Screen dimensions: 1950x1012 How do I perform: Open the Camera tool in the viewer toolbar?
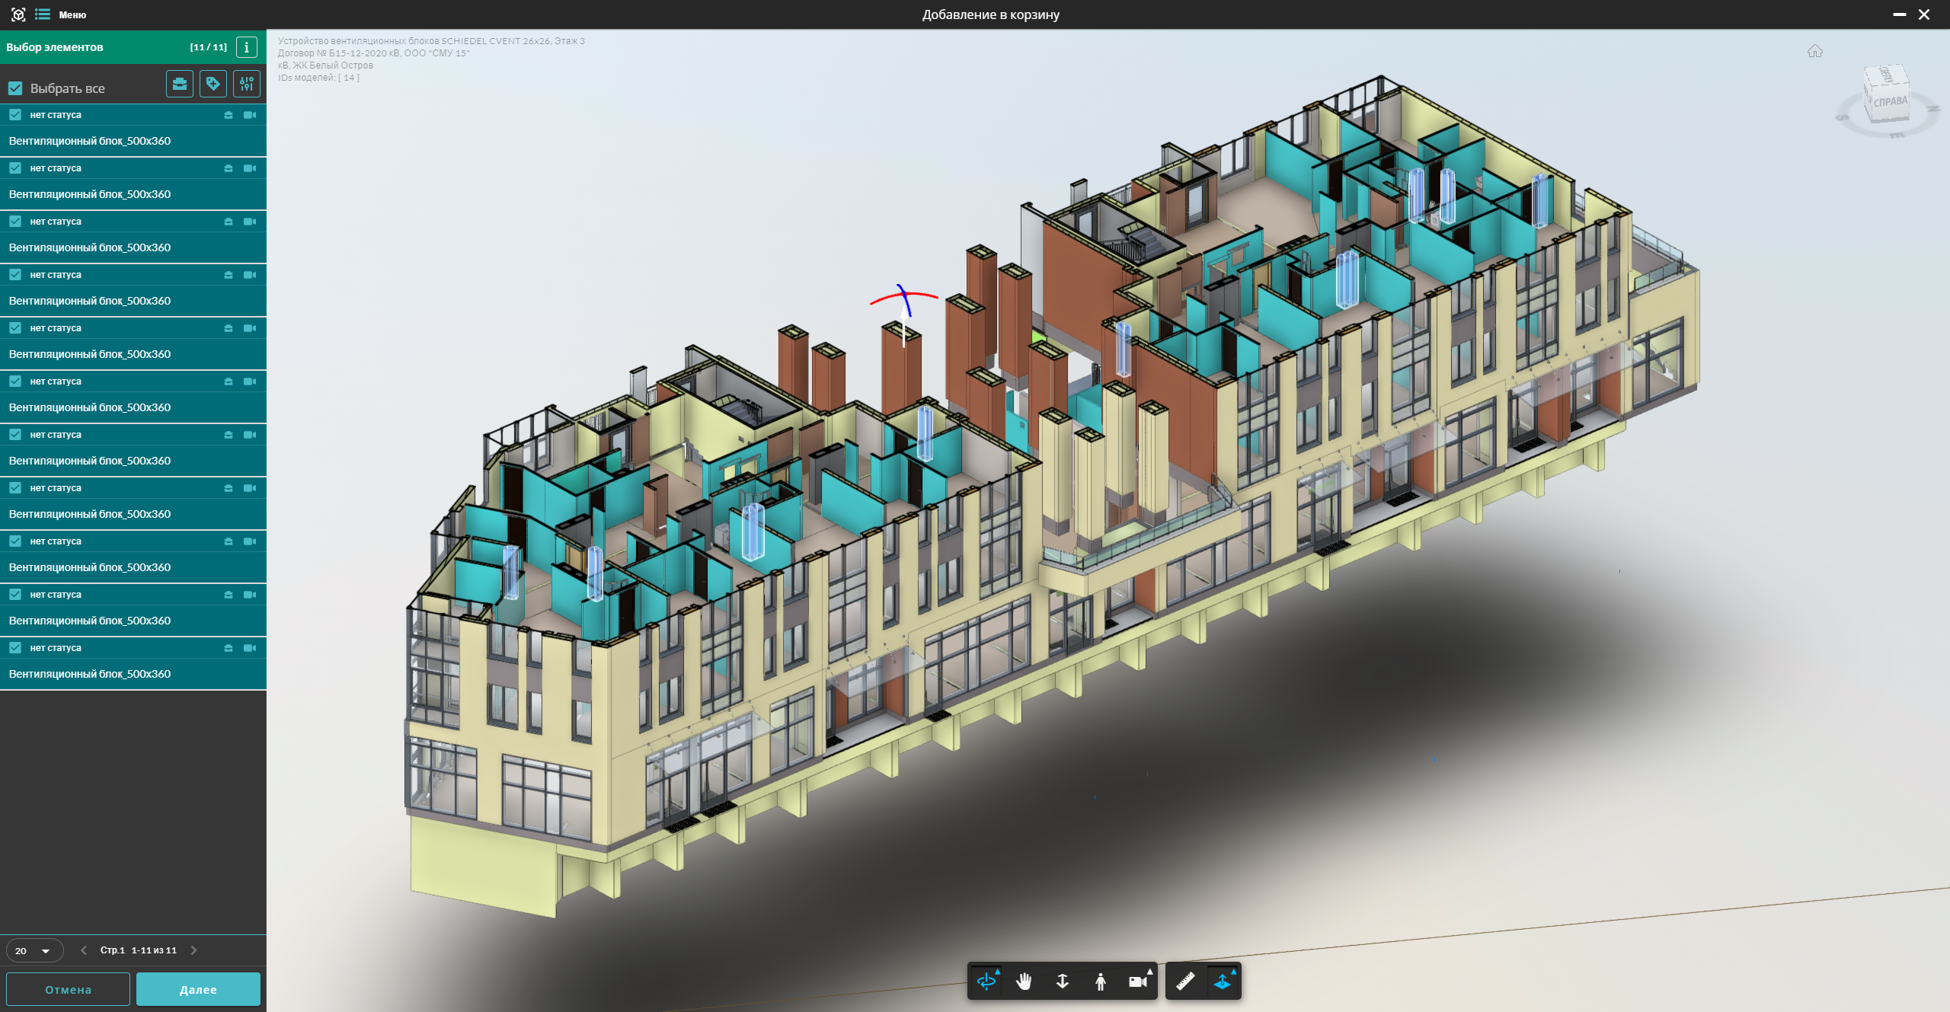[1139, 982]
